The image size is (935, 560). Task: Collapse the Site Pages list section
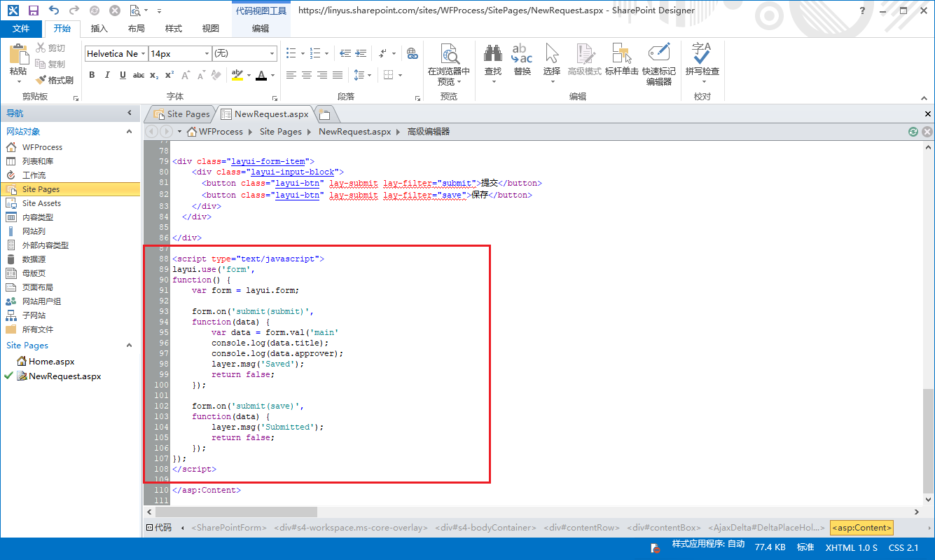click(x=129, y=346)
